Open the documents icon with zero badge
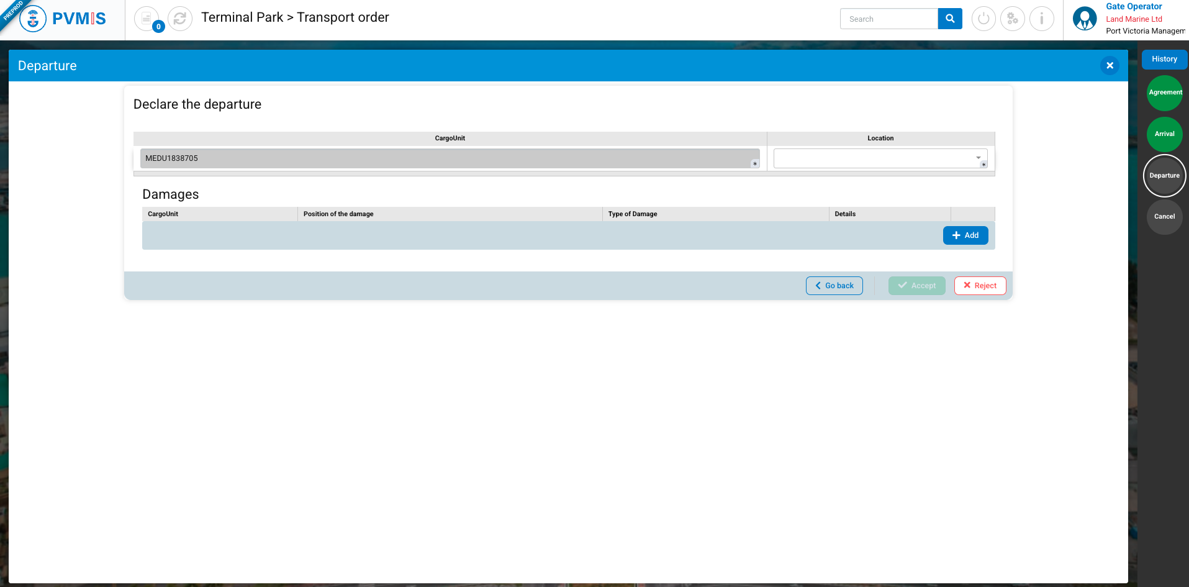Image resolution: width=1189 pixels, height=587 pixels. [x=147, y=19]
